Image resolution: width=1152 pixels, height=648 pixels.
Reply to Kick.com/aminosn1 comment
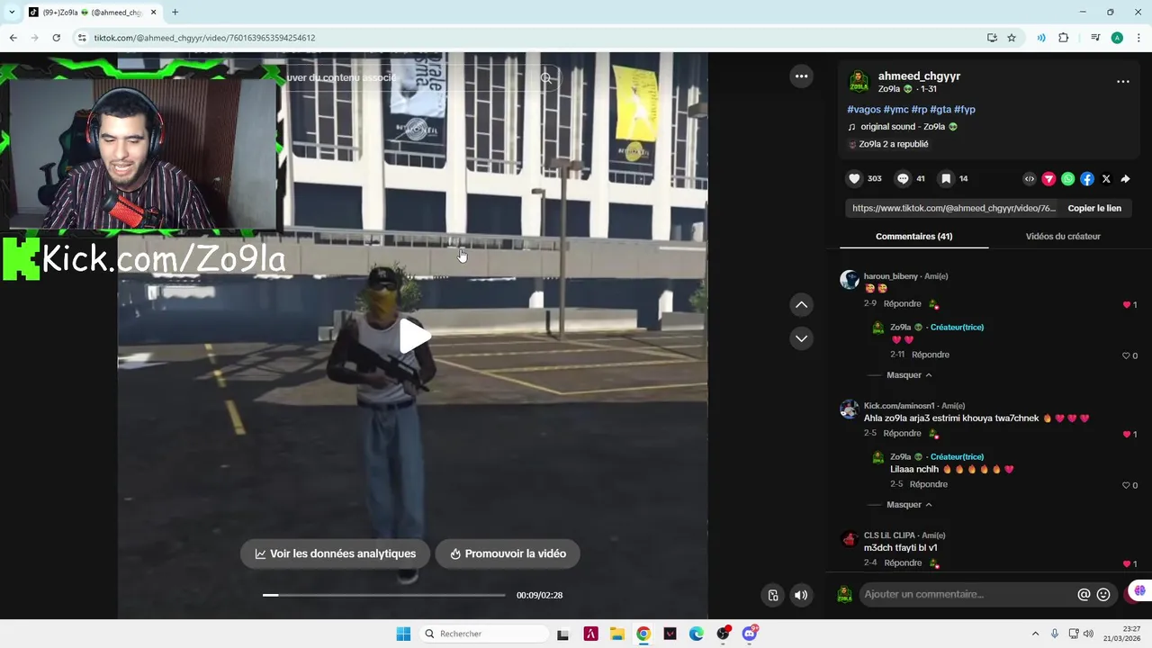coord(902,434)
